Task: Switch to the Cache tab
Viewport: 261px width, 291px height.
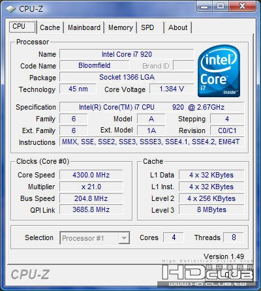Action: [50, 27]
